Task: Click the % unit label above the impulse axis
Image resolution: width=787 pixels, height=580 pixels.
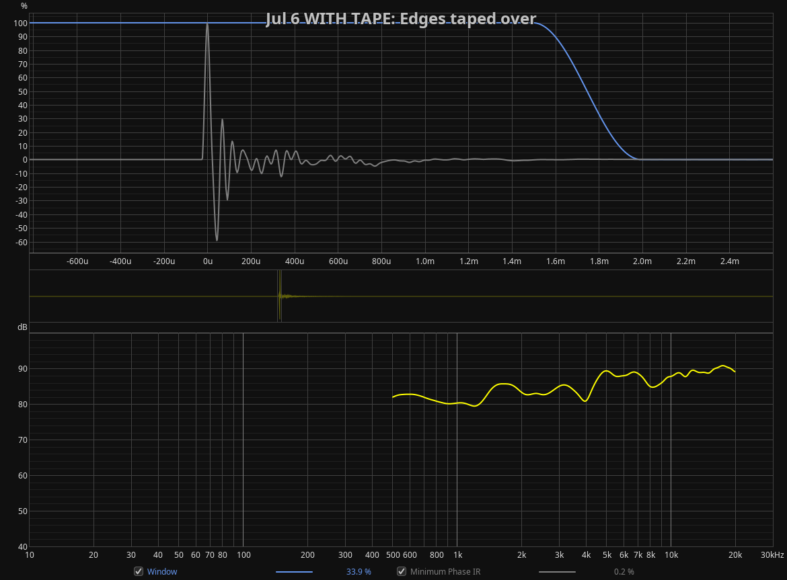Action: (x=24, y=6)
